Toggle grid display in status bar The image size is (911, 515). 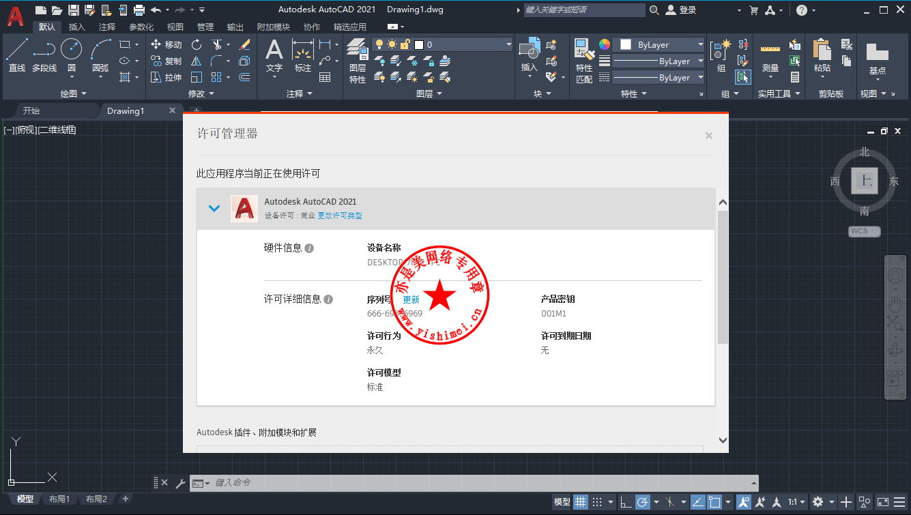(581, 502)
